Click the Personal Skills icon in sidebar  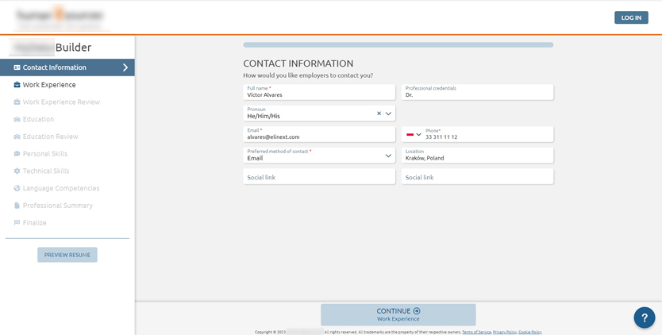click(17, 154)
